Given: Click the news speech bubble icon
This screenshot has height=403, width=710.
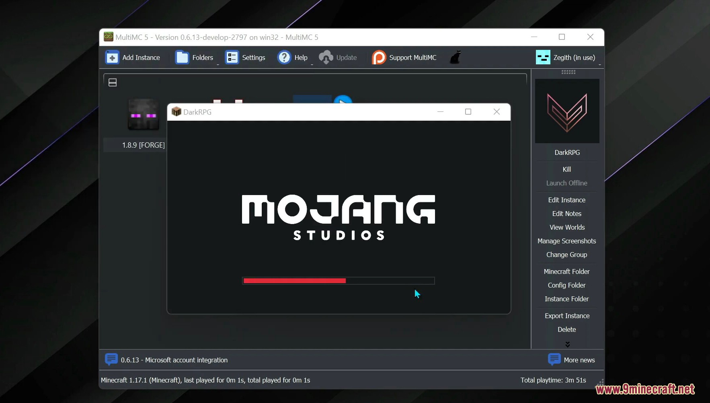Looking at the screenshot, I should [x=111, y=359].
